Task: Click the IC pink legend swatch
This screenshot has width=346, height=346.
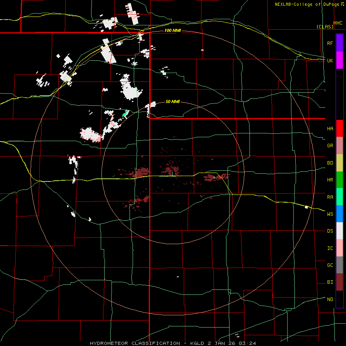Action: tap(339, 248)
